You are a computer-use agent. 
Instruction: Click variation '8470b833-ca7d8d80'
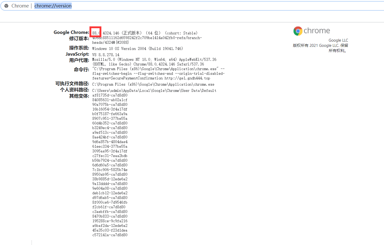[110, 216]
